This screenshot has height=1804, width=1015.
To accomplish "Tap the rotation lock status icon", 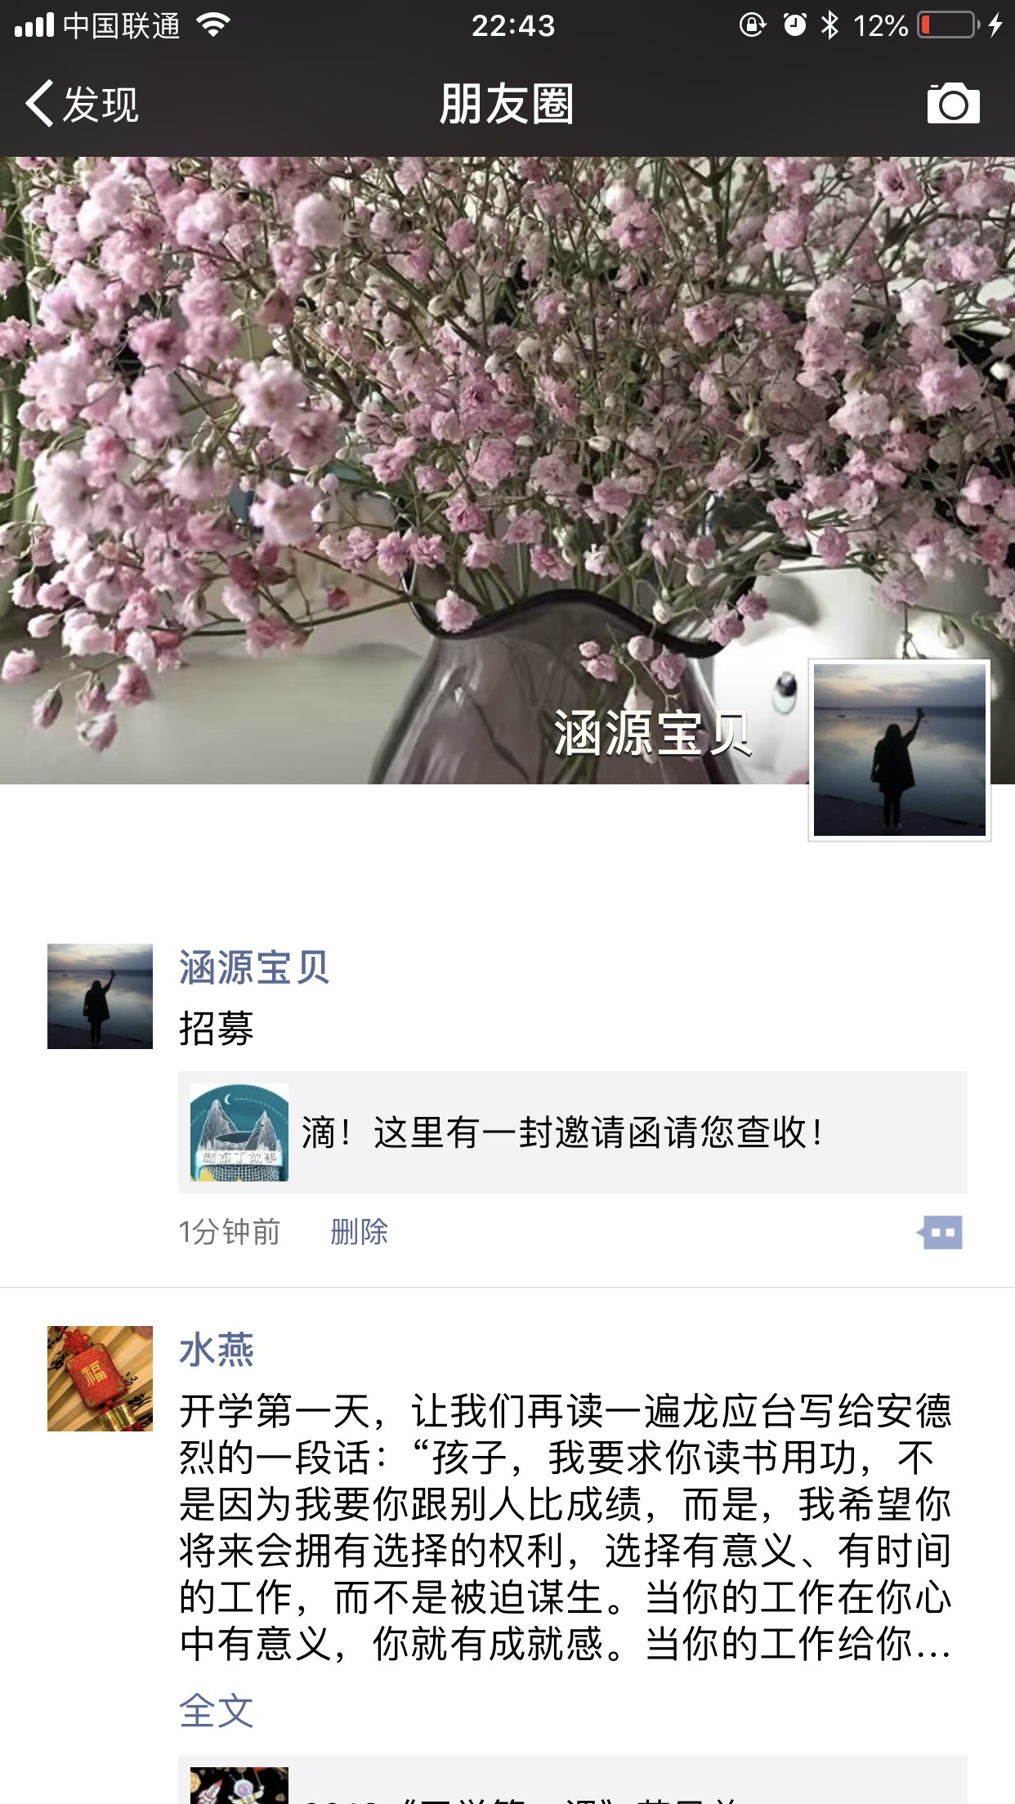I will (752, 25).
